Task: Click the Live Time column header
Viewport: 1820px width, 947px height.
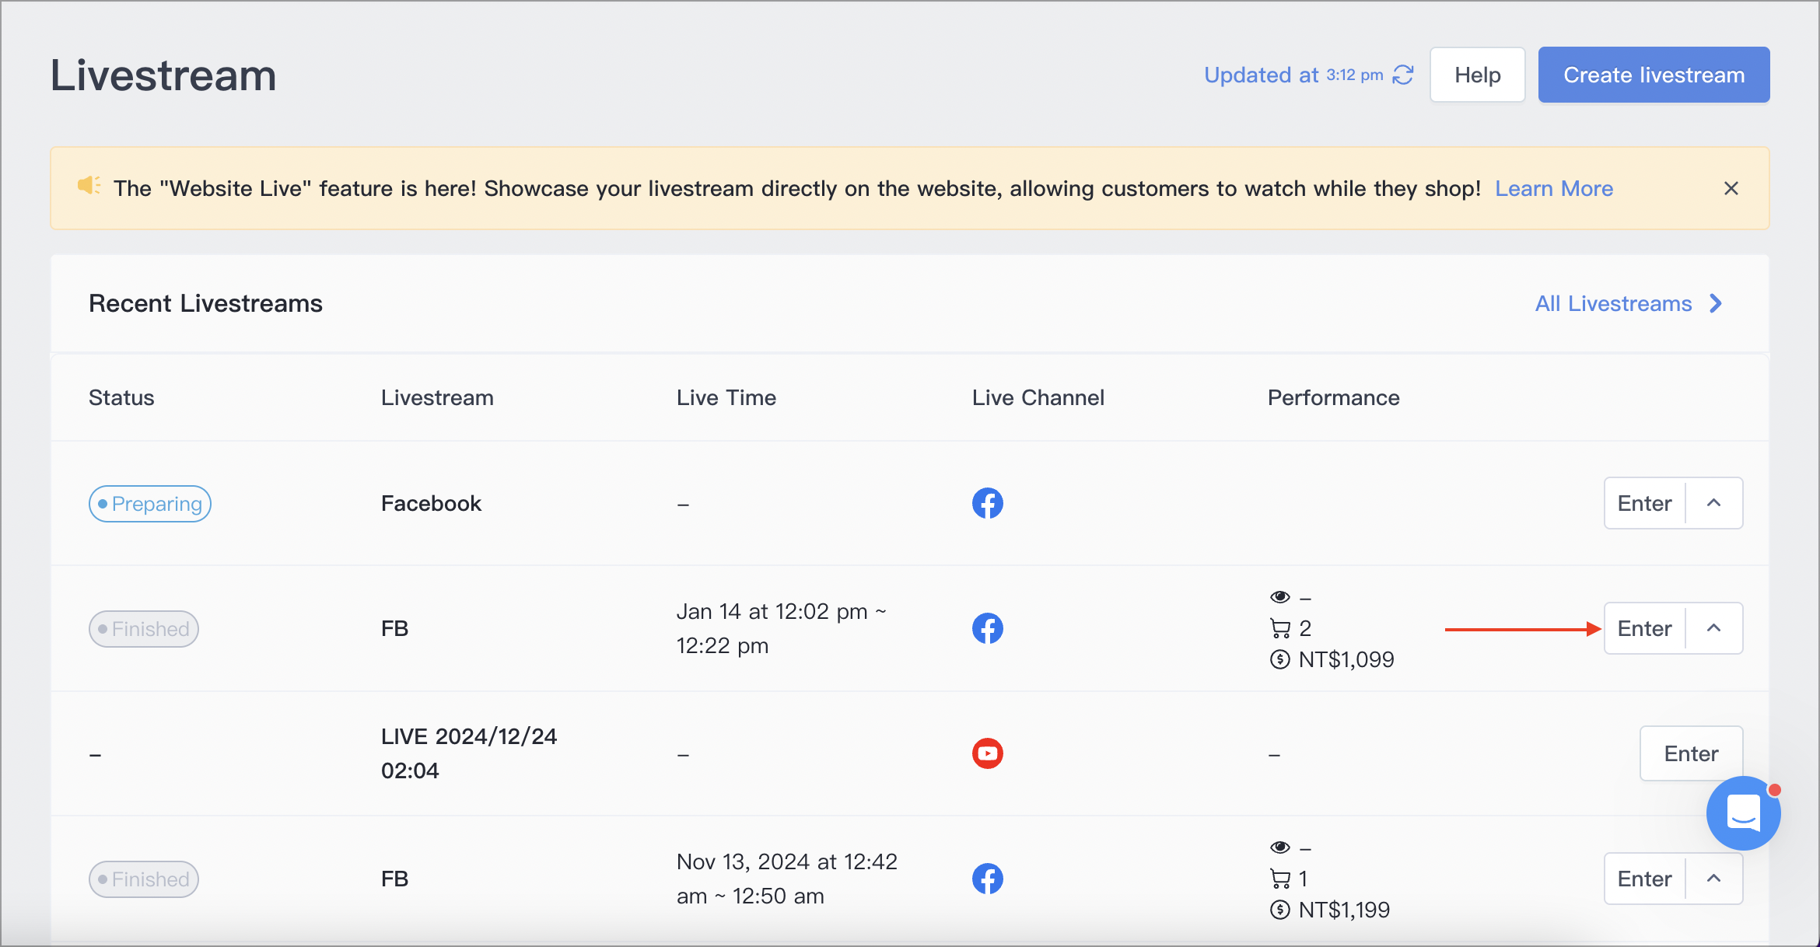Action: [726, 397]
